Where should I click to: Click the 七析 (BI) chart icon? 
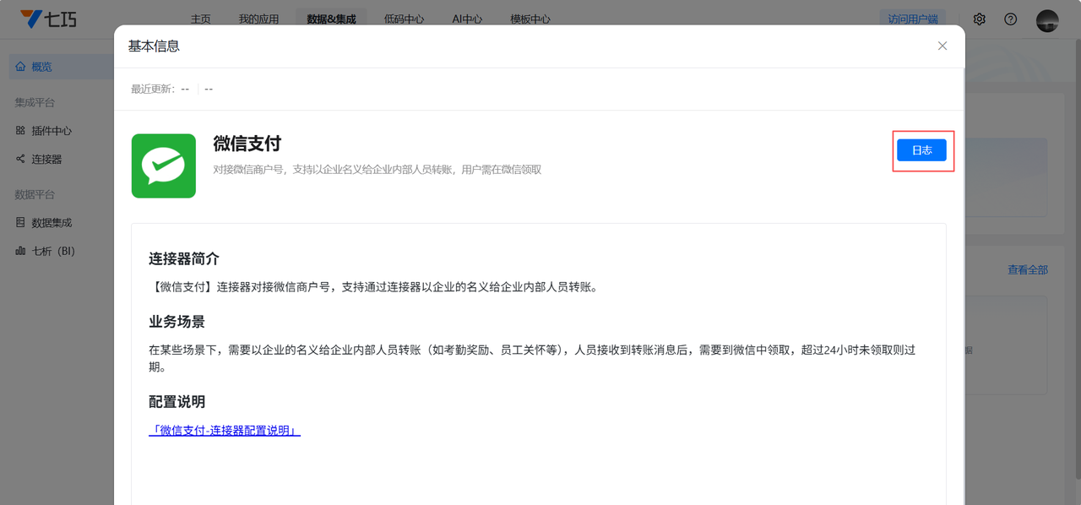coord(20,251)
